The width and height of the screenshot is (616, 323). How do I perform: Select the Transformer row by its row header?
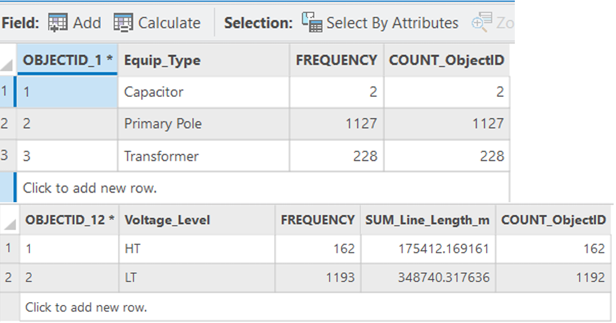[x=7, y=156]
